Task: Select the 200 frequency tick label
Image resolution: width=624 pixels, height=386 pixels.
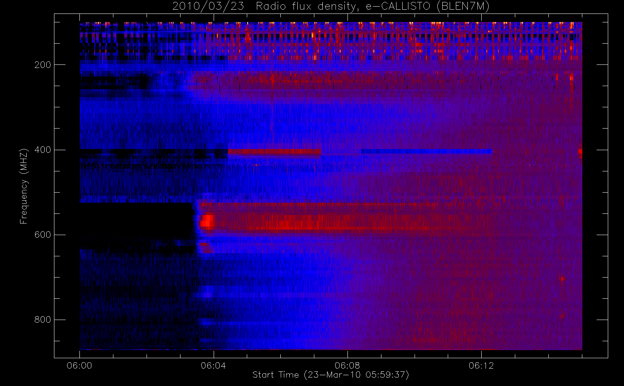Action: (42, 65)
